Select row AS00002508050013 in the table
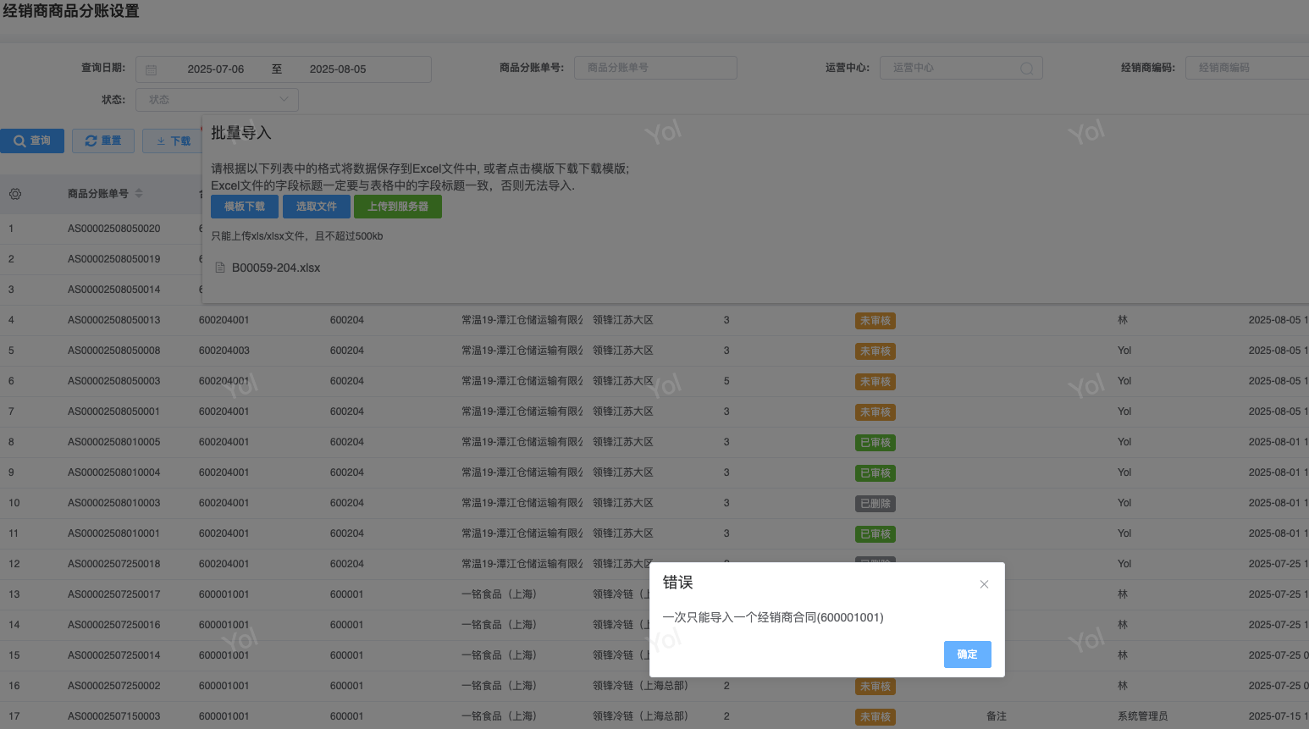The width and height of the screenshot is (1309, 729). click(x=114, y=320)
